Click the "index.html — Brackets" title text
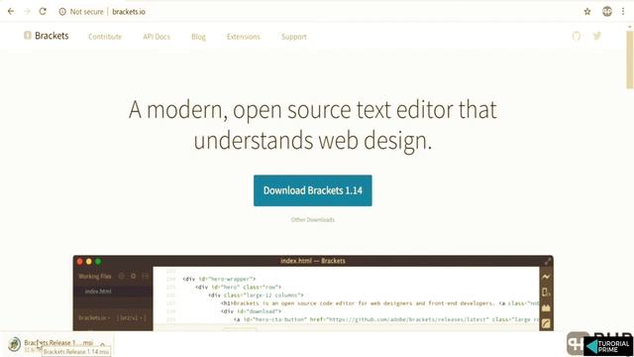Screen dimensions: 634x357 point(313,261)
